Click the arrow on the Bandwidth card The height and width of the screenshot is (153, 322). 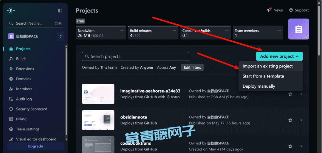point(122,31)
